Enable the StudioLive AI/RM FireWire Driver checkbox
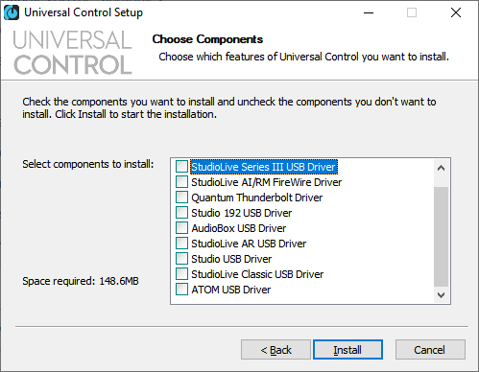Viewport: 479px width, 372px height. [x=181, y=182]
